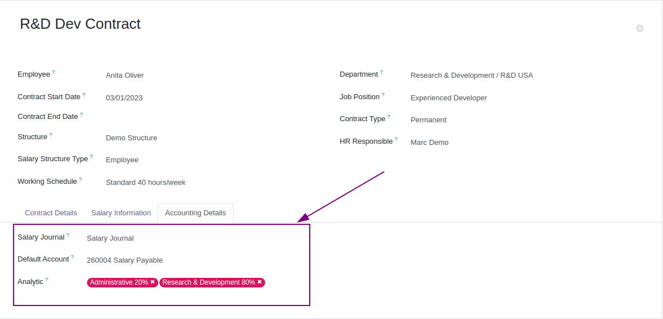The width and height of the screenshot is (663, 319).
Task: Remove the Administrative 20% analytic tag
Action: (x=153, y=282)
